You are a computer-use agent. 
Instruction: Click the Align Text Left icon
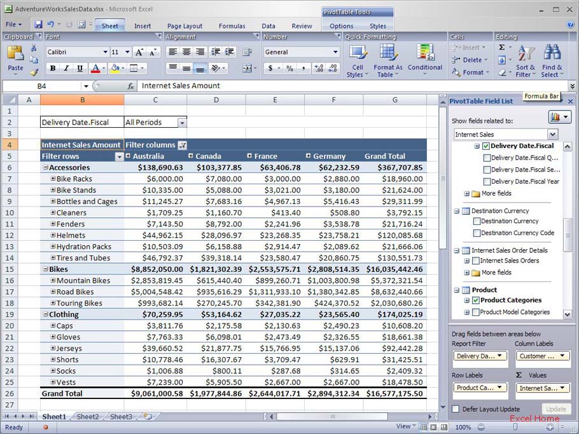(x=172, y=52)
